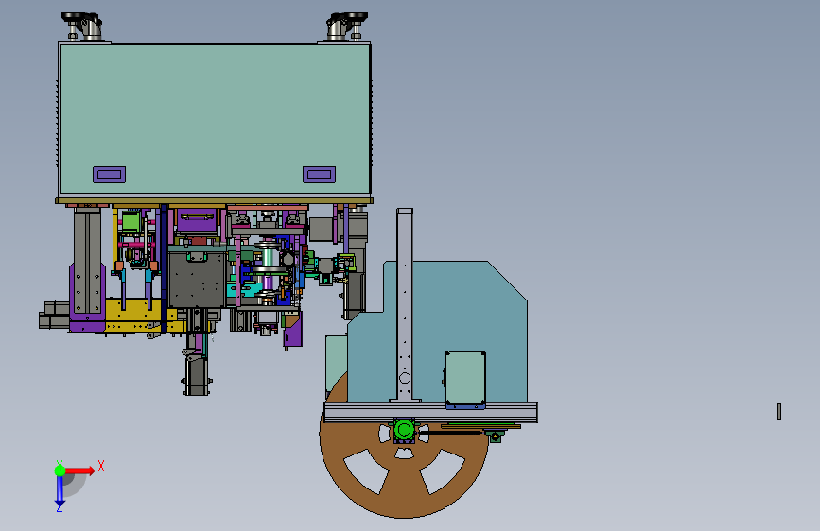Select the large green cabinet panel
The image size is (820, 531).
(x=215, y=119)
